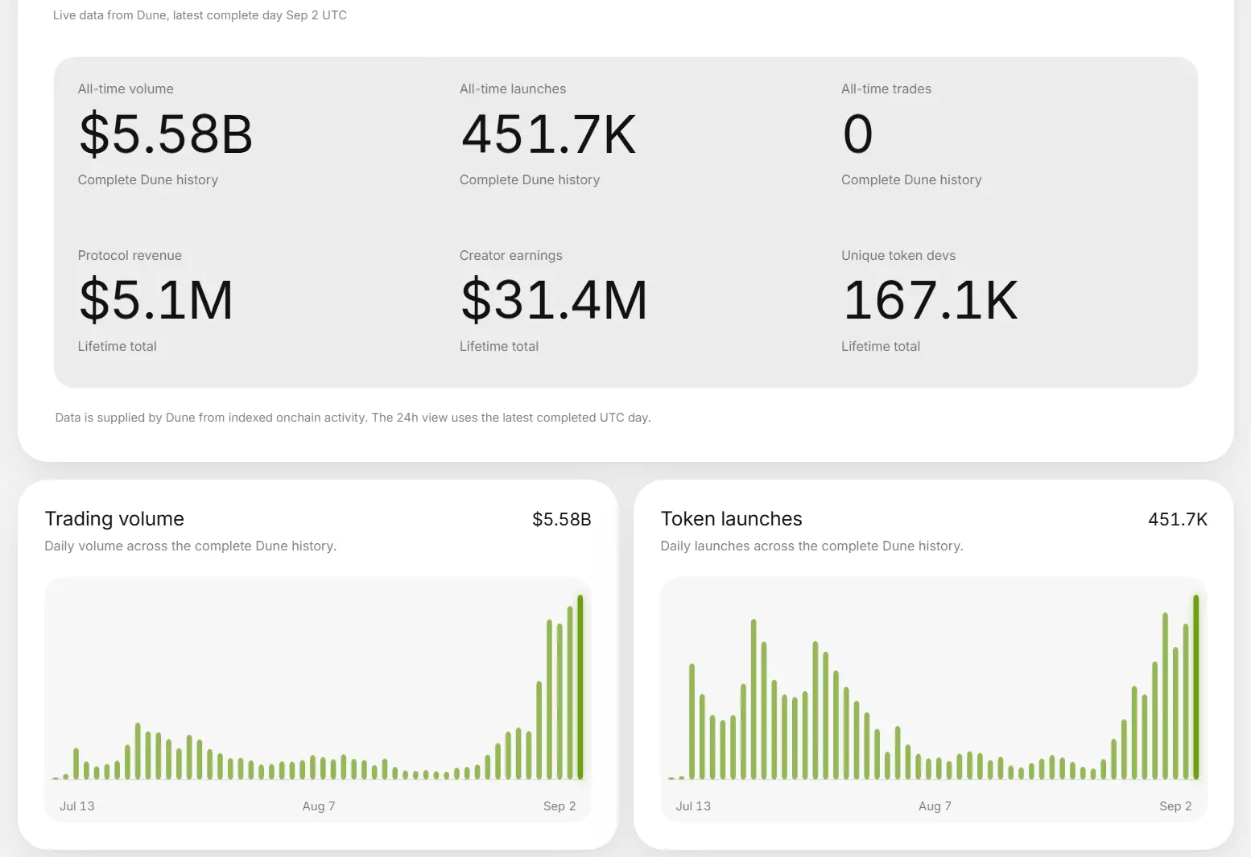
Task: Click the Daily launches across Dune history subtitle
Action: 812,546
